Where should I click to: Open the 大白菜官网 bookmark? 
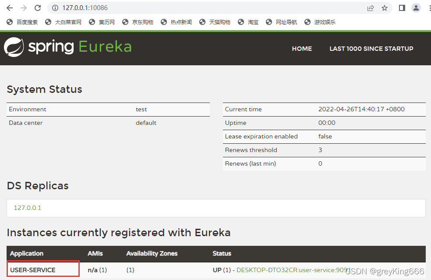click(x=63, y=22)
